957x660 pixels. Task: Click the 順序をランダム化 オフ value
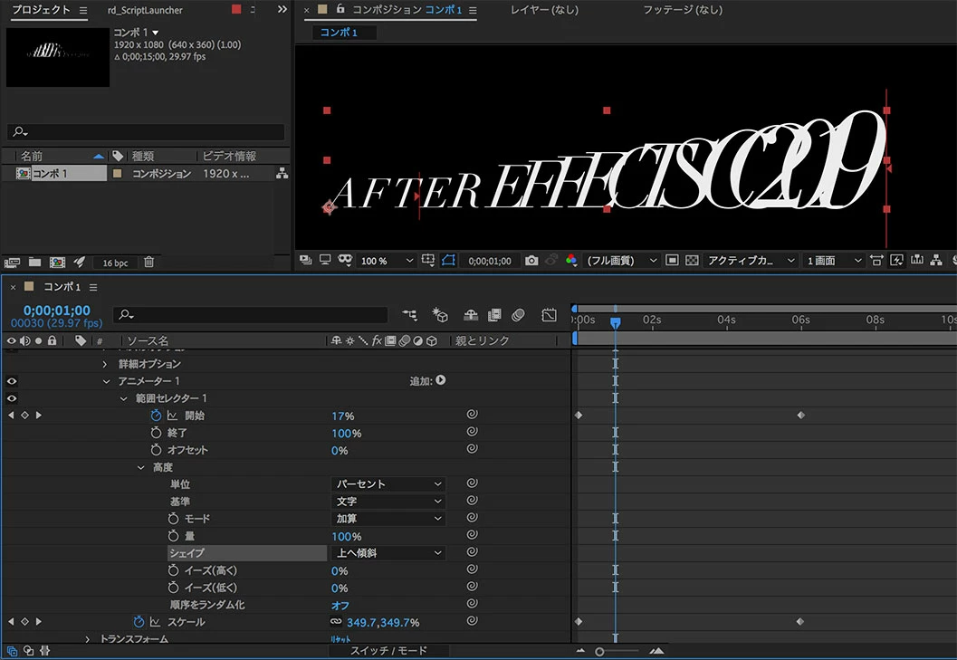click(340, 605)
